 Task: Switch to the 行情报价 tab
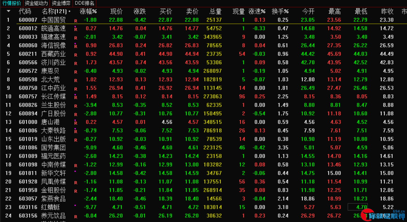tap(12, 3)
